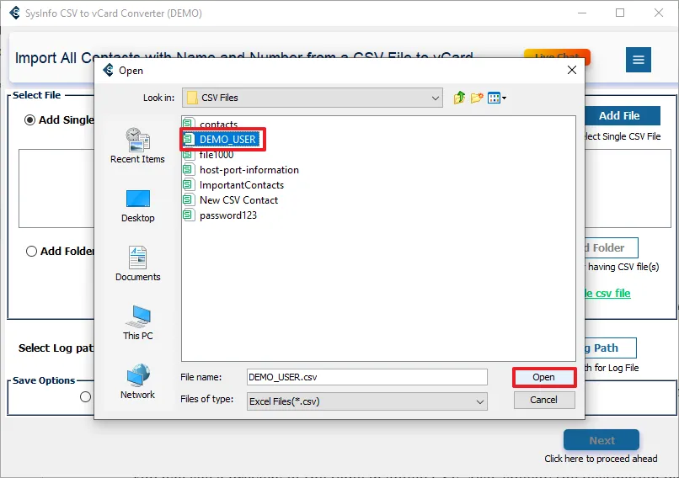Click the hamburger menu icon in main window
This screenshot has height=478, width=679.
click(639, 60)
